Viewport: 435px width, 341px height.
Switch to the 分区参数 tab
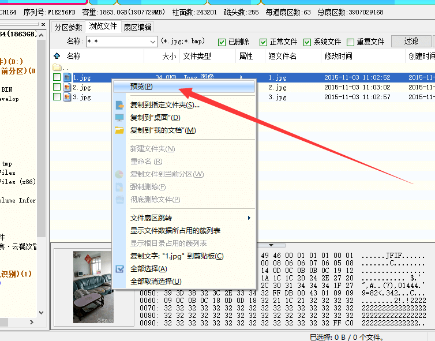(68, 27)
